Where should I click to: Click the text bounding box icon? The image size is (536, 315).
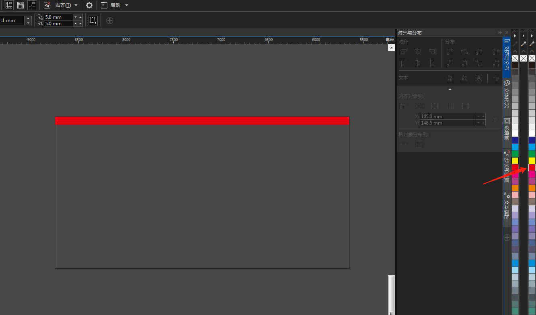click(479, 78)
